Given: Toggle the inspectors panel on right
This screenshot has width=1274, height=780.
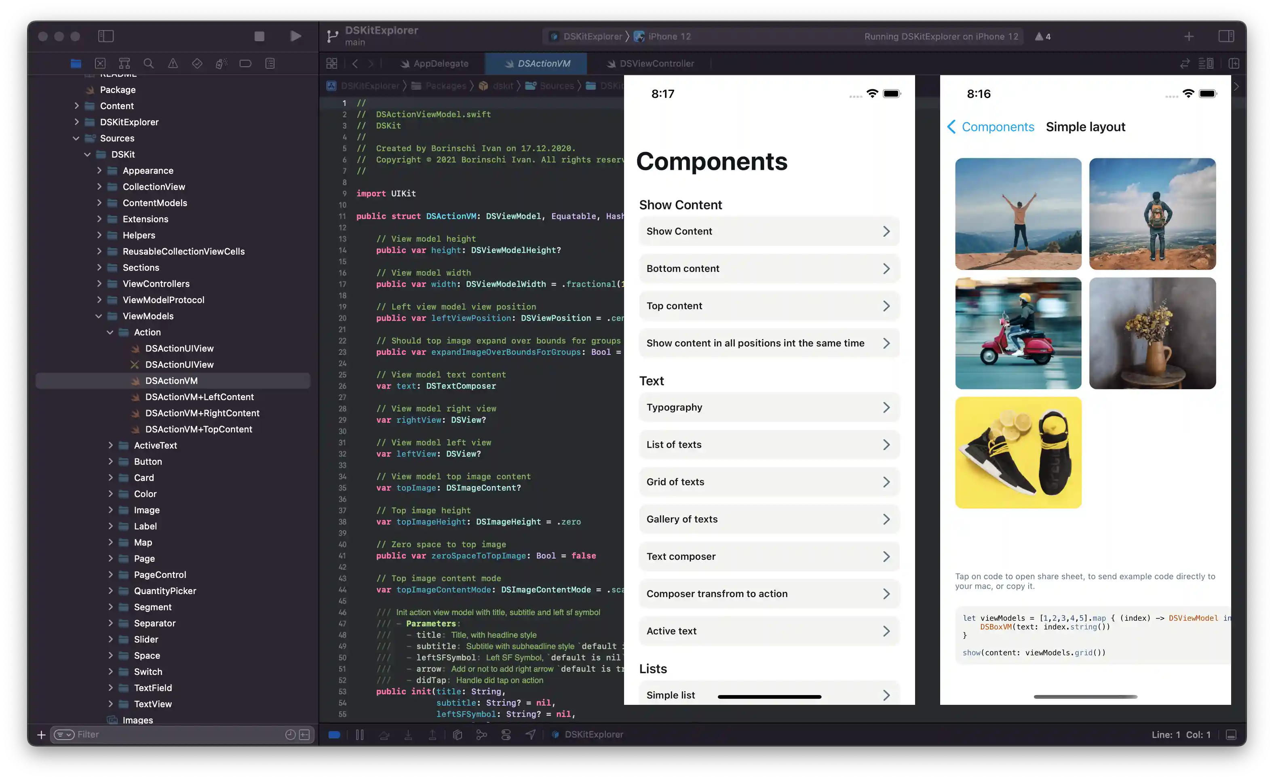Looking at the screenshot, I should point(1226,36).
